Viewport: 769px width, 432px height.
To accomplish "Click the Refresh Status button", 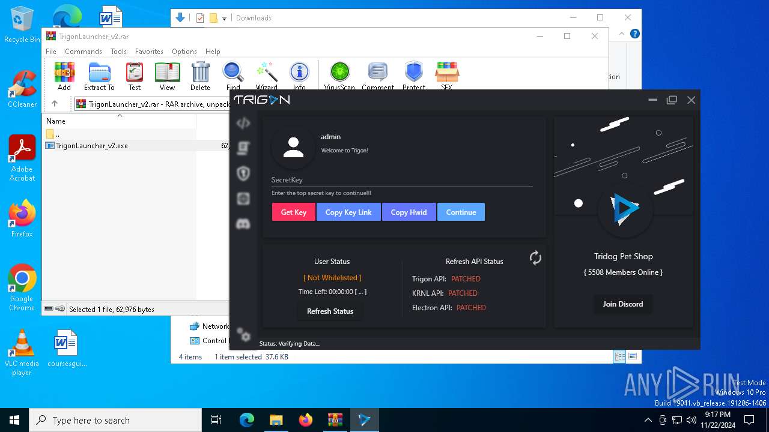I will click(x=330, y=311).
